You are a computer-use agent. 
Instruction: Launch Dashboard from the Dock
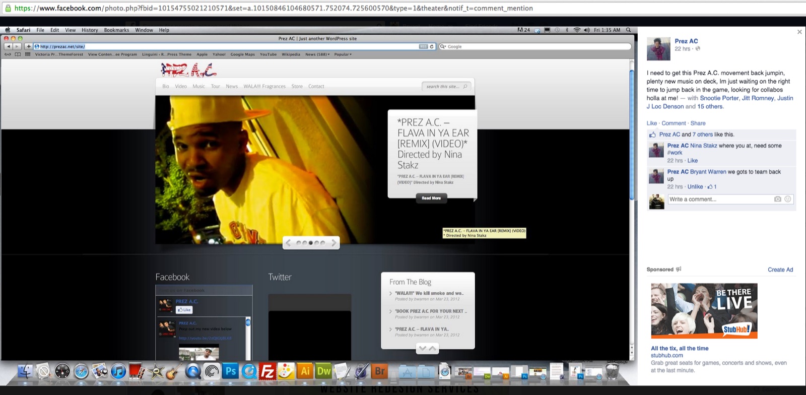62,372
